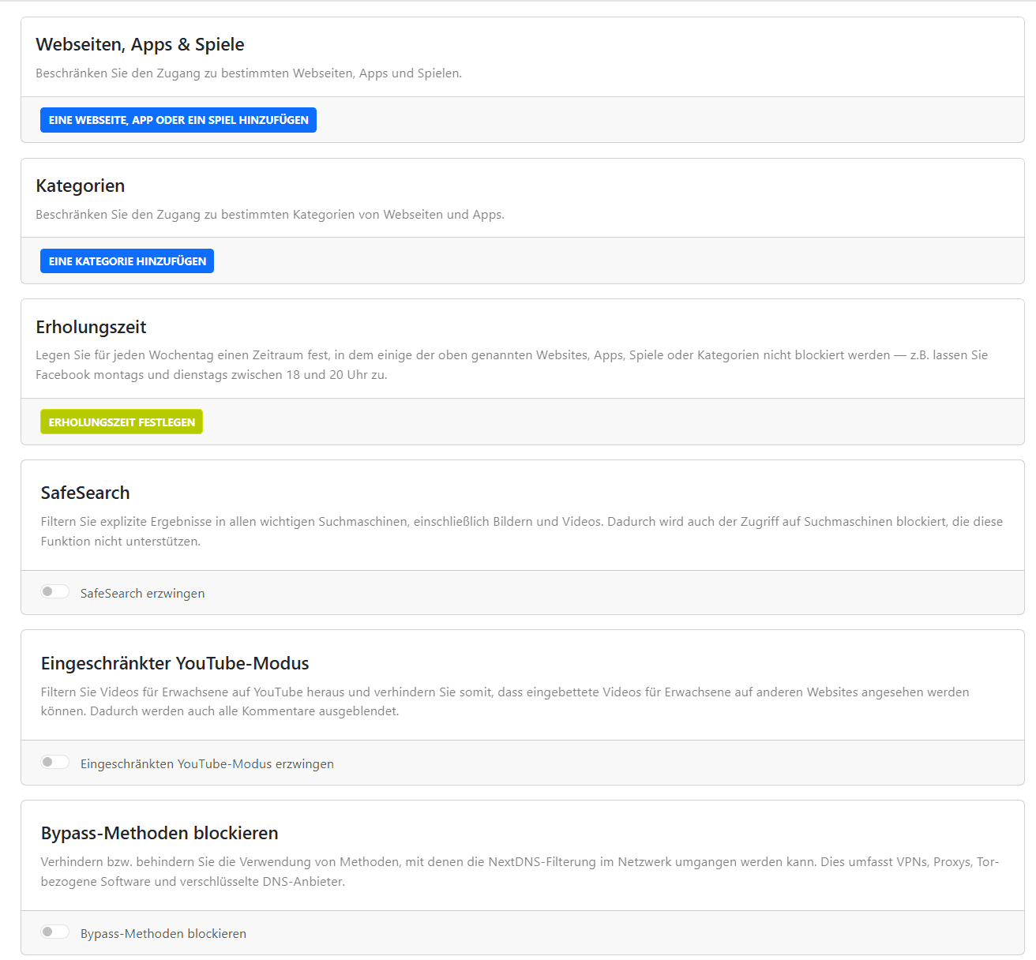Turn on the restricted YouTube mode switch

point(55,763)
